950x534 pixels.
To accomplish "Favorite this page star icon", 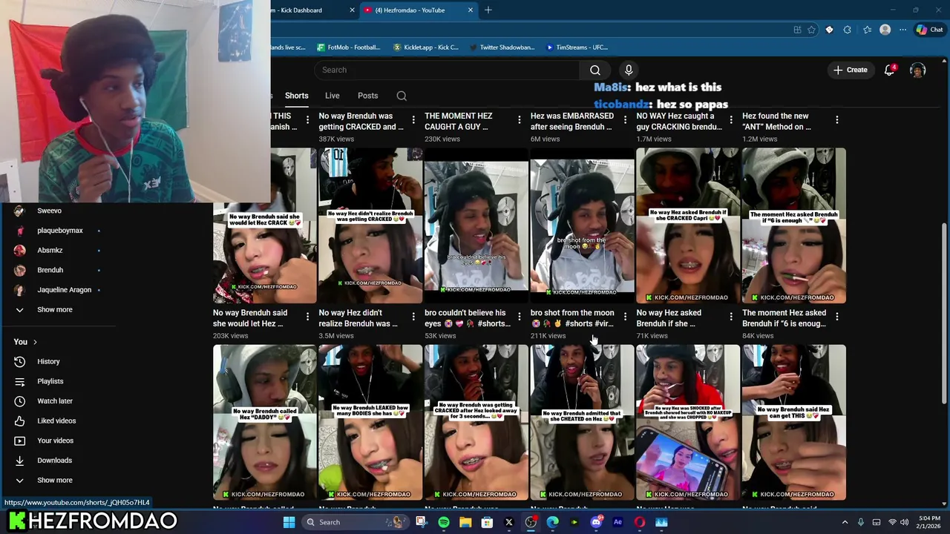I will pyautogui.click(x=811, y=30).
